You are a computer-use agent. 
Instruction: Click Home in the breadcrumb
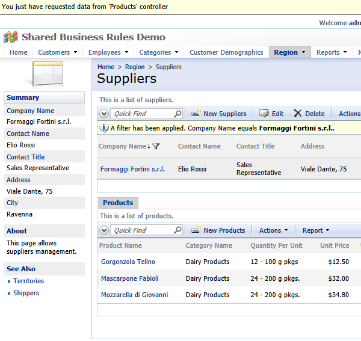(106, 67)
